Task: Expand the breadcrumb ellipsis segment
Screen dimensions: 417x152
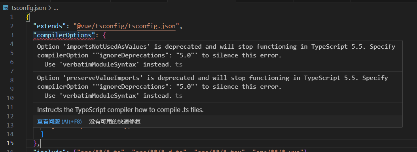Action: click(x=55, y=8)
